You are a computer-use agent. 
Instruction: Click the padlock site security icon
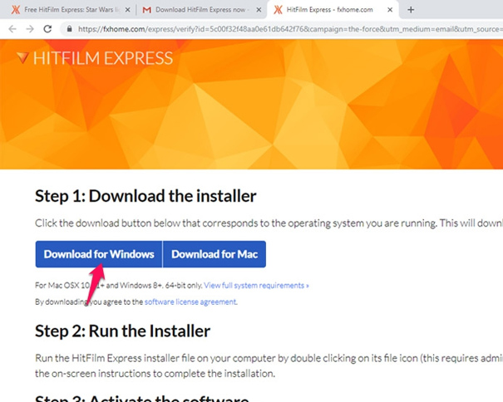[69, 29]
